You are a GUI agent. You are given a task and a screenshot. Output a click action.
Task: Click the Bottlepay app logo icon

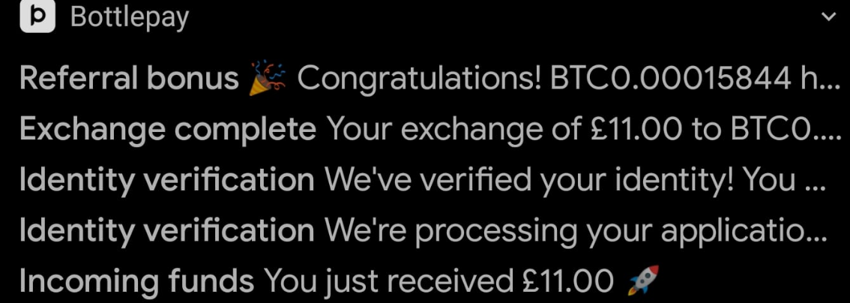tap(37, 16)
